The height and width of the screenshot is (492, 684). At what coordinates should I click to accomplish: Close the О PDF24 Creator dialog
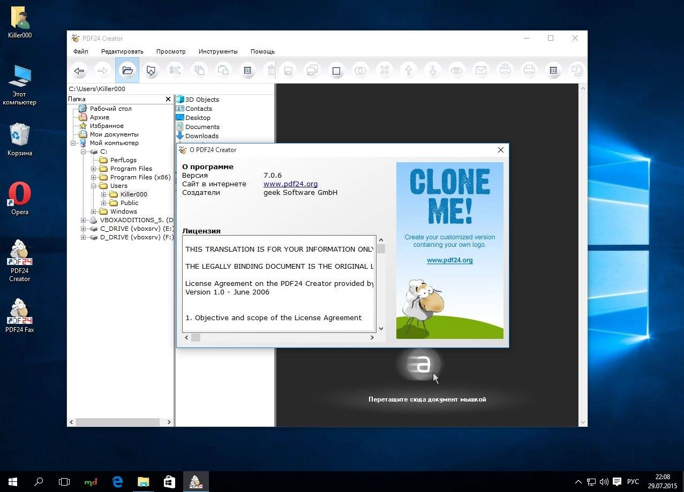pos(501,150)
